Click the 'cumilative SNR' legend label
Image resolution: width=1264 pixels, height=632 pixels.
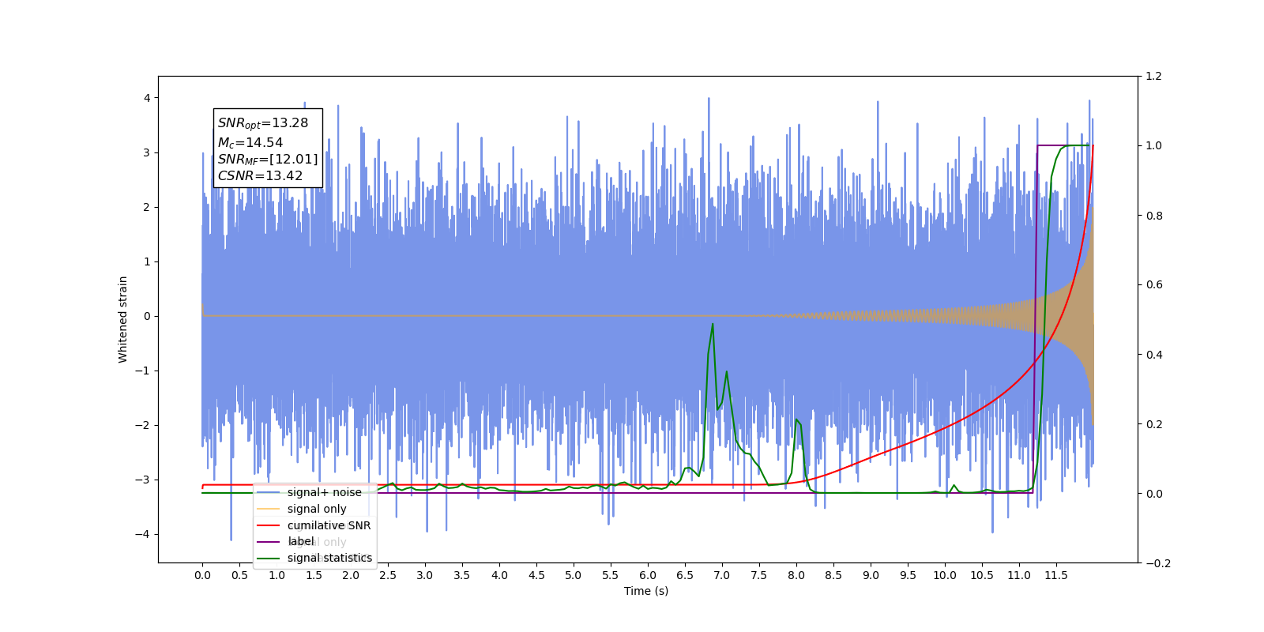point(329,525)
